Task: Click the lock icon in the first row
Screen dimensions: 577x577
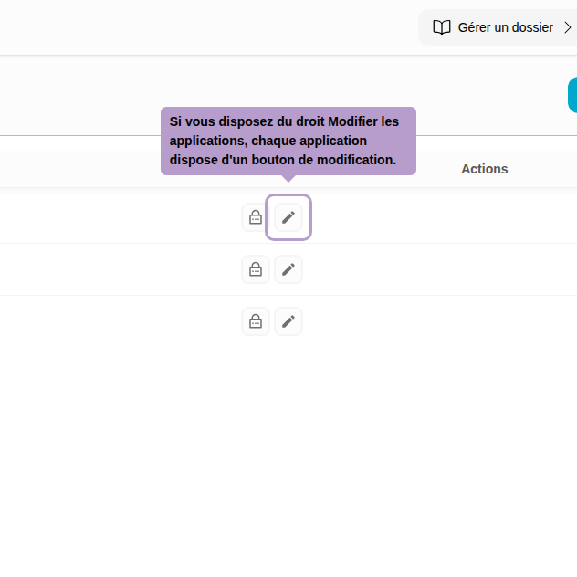Action: (256, 217)
